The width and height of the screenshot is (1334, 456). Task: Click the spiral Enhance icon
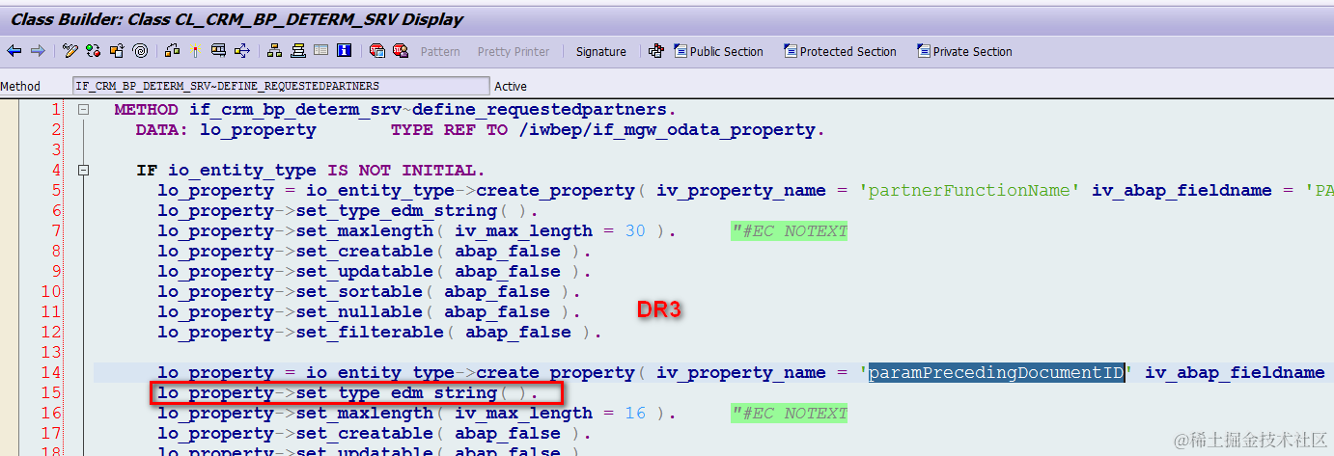point(140,51)
